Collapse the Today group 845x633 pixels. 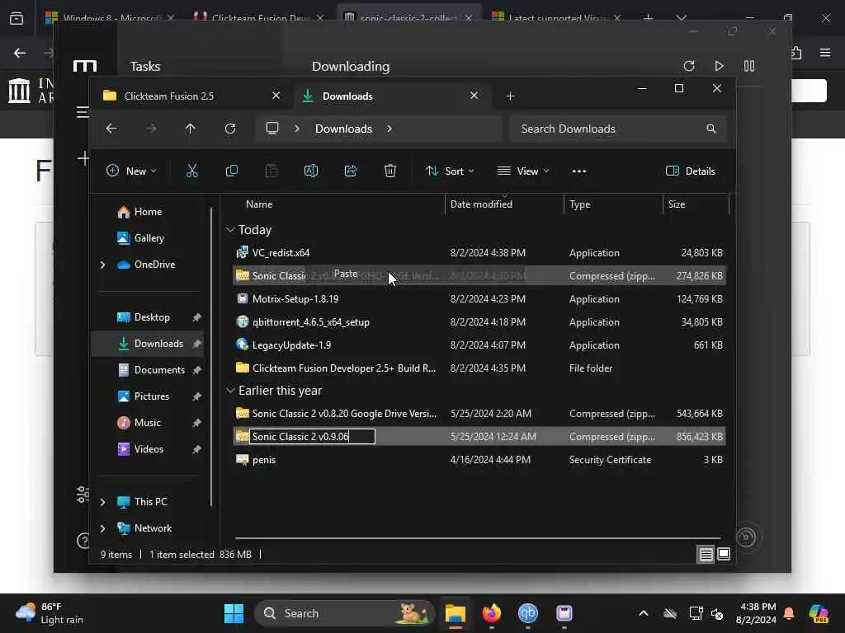231,230
